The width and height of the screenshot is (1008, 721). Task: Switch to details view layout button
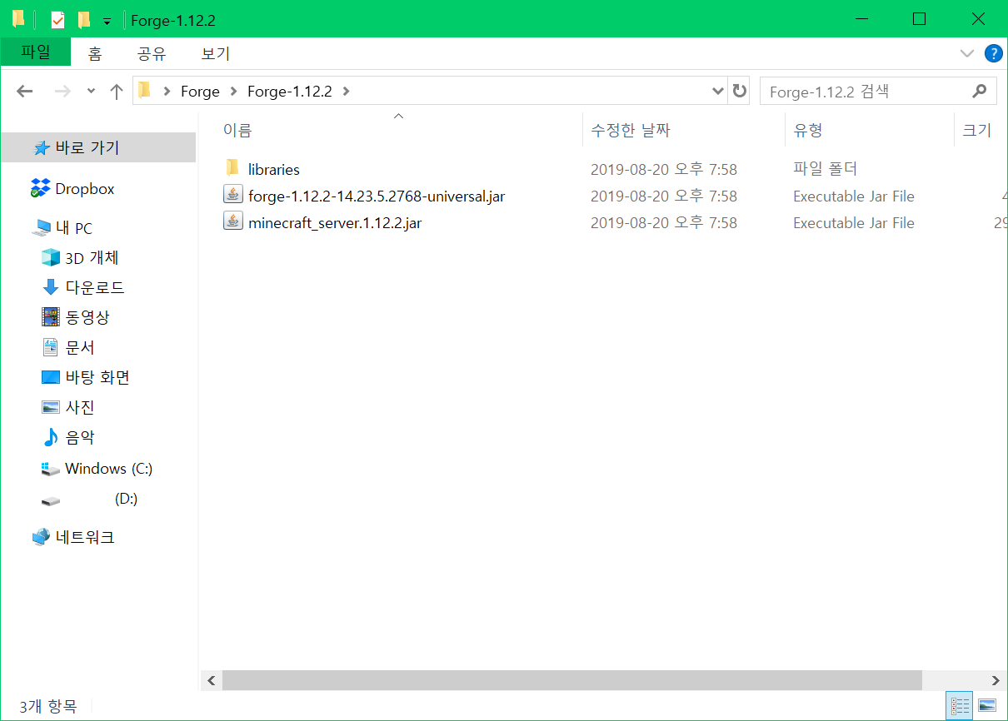(961, 705)
